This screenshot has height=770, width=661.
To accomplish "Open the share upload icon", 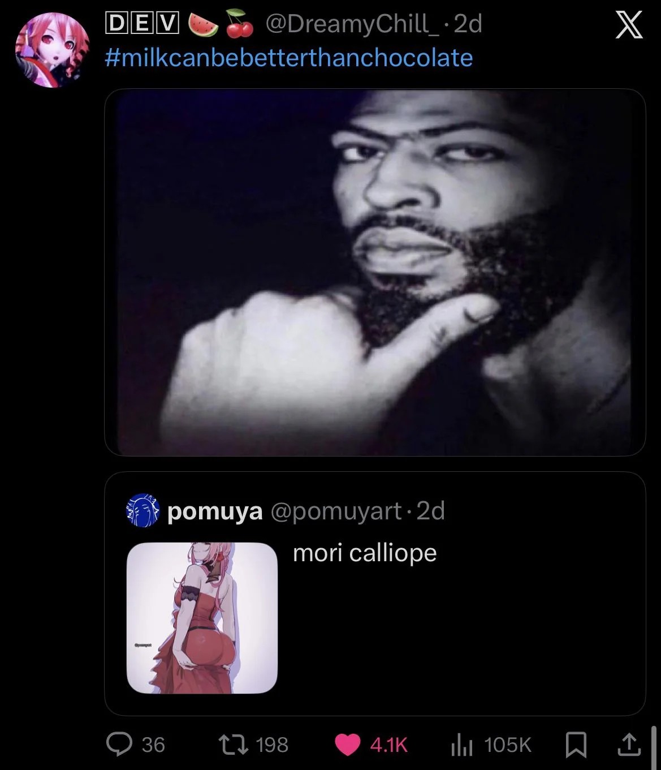I will pos(628,745).
